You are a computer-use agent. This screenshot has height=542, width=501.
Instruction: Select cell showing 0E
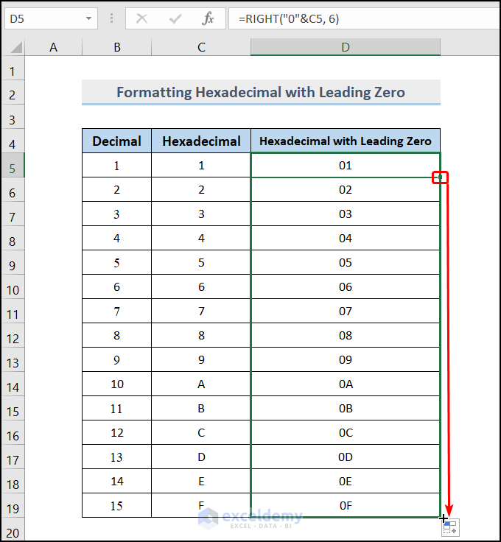click(x=346, y=481)
